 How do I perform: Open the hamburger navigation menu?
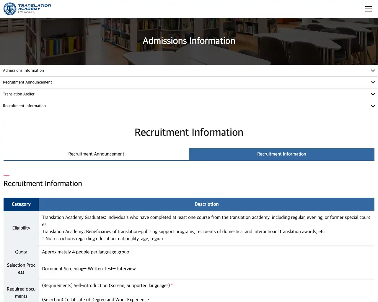point(368,9)
